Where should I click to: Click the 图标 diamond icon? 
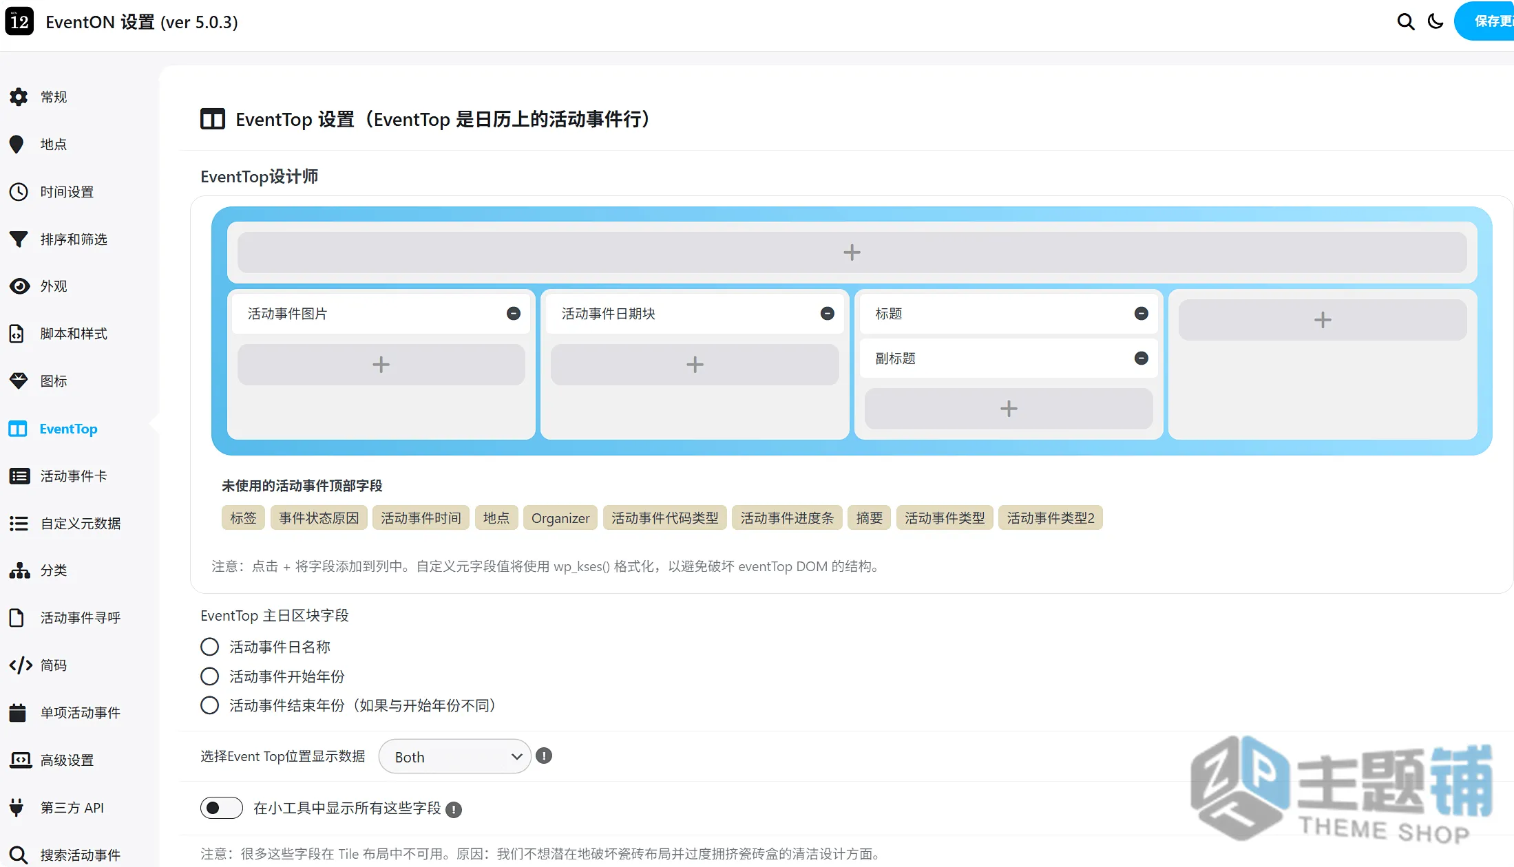click(19, 381)
